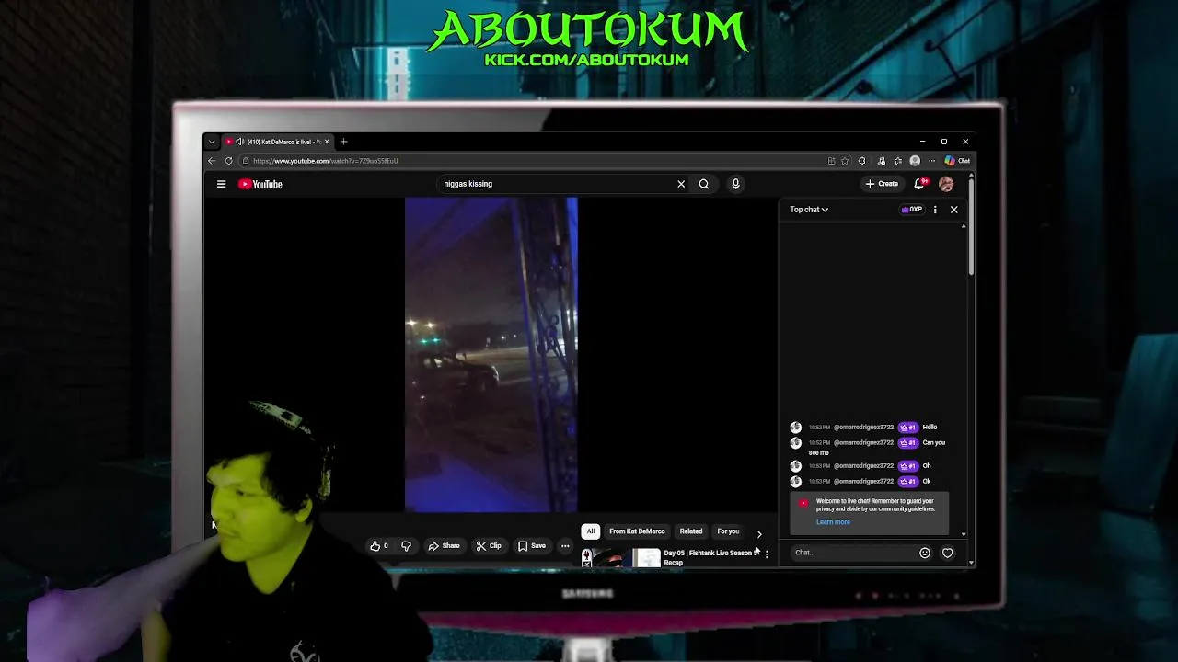Screen dimensions: 1178x662
Task: Start voice search with the microphone
Action: tap(735, 184)
